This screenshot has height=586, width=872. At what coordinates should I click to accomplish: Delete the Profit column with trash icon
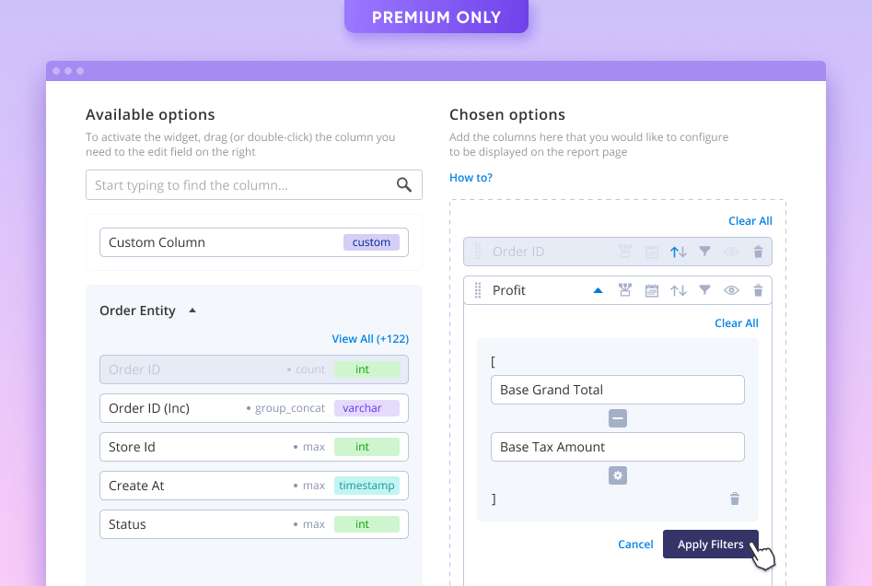[758, 290]
